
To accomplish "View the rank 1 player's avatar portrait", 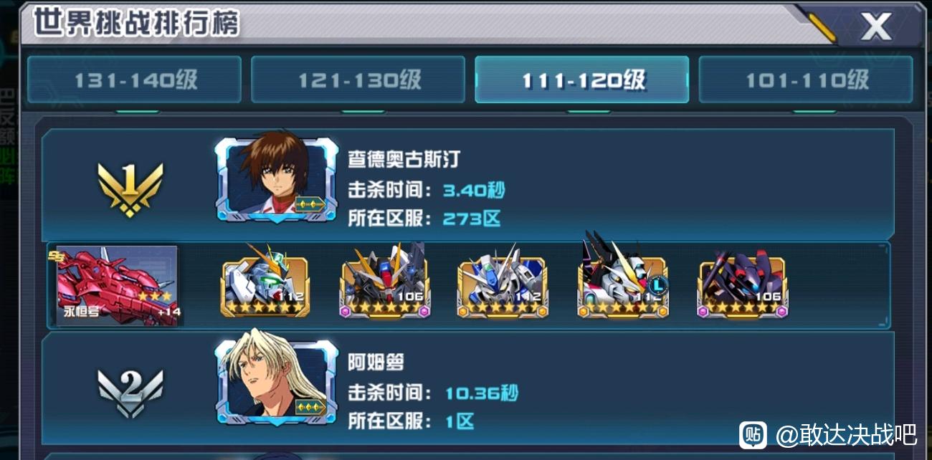I will [277, 178].
